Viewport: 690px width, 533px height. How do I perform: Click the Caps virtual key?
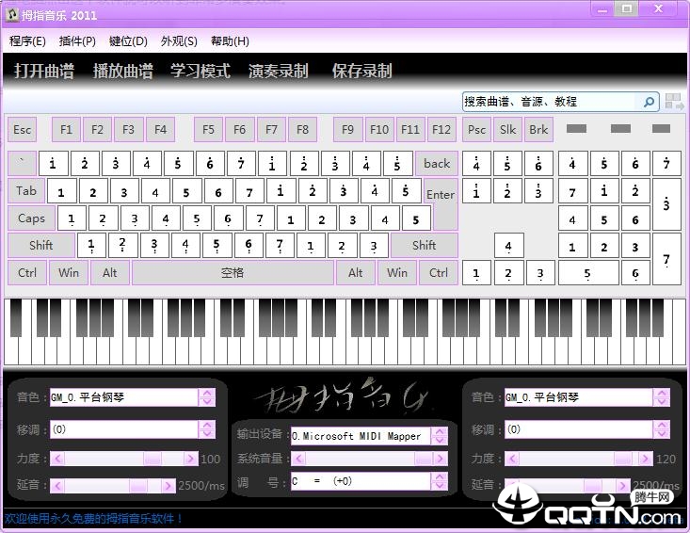pyautogui.click(x=31, y=218)
